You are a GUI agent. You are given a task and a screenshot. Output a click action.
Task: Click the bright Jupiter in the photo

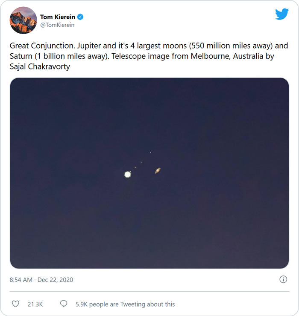(x=127, y=174)
